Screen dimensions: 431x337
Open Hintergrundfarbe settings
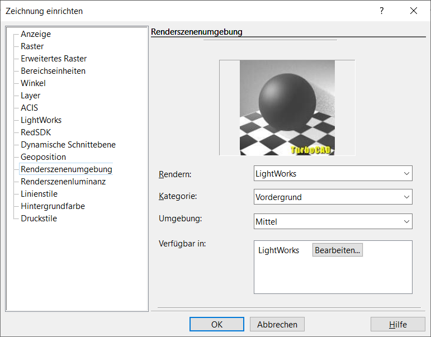pyautogui.click(x=53, y=206)
